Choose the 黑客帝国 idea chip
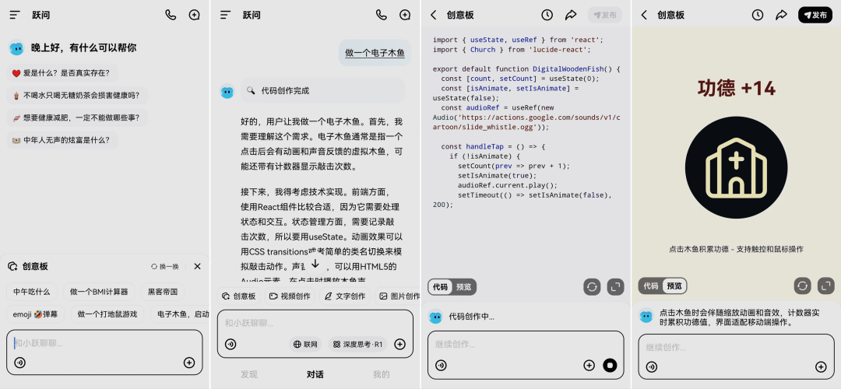 pos(163,292)
